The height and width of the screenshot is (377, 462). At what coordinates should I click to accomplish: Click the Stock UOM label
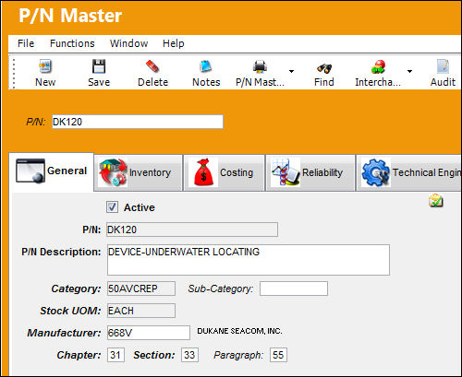70,311
